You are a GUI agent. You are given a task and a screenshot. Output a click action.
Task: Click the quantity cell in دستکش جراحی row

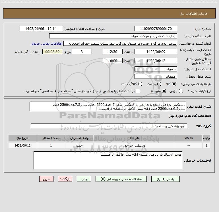click(x=51, y=146)
